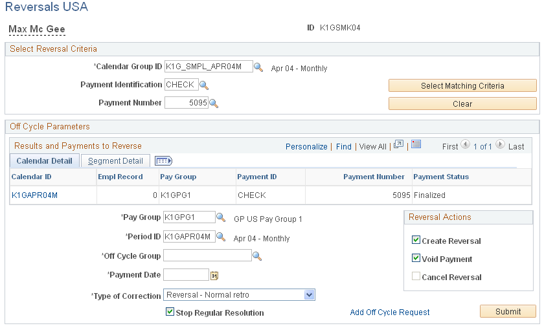Go to previous row arrow
Viewport: 544px width, 328px height.
[x=465, y=144]
